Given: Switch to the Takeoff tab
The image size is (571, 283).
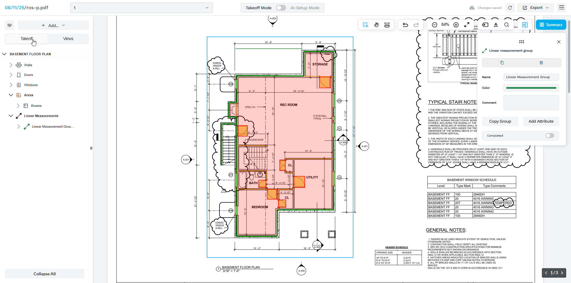Looking at the screenshot, I should 26,39.
